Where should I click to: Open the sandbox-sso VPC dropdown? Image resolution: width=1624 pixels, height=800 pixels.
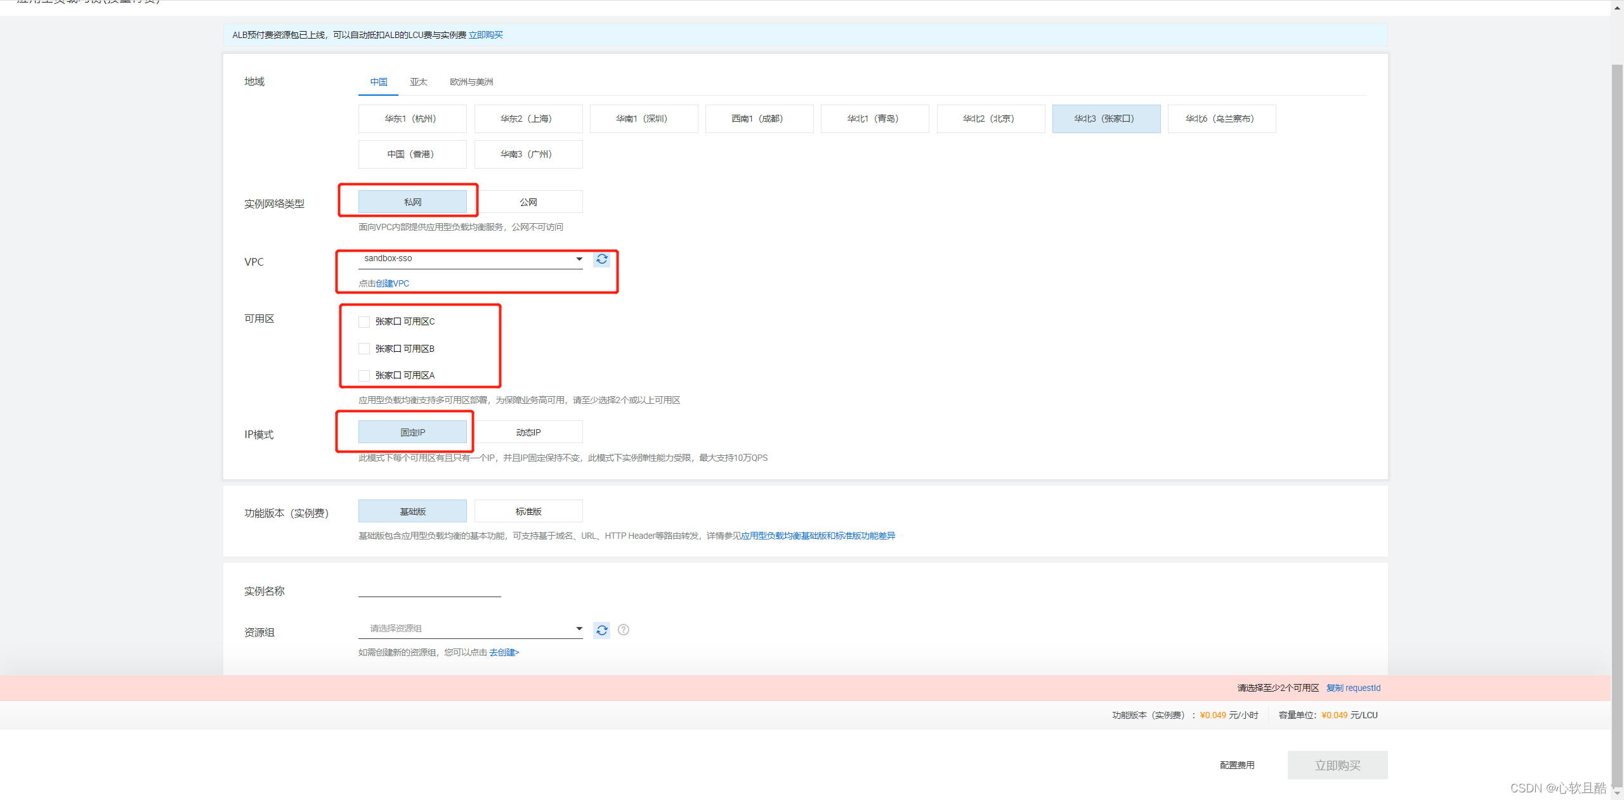470,259
